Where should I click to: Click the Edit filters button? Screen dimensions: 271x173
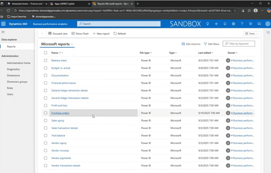(211, 44)
